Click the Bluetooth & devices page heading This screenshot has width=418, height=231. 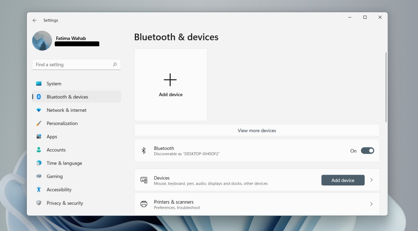click(176, 37)
